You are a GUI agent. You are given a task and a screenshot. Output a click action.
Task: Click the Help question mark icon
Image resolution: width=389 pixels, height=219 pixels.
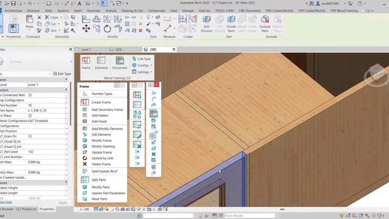click(360, 4)
